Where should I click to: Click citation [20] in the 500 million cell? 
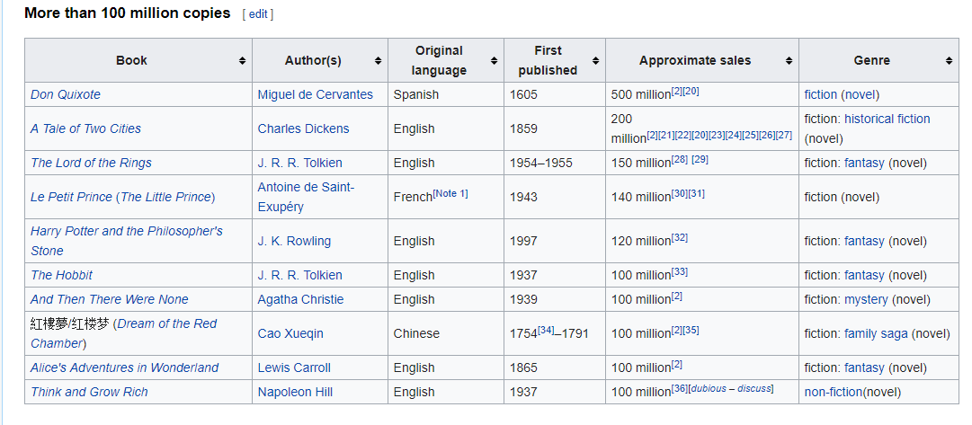pyautogui.click(x=691, y=91)
